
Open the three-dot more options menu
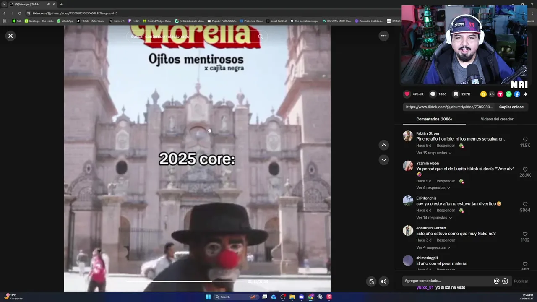(x=383, y=36)
